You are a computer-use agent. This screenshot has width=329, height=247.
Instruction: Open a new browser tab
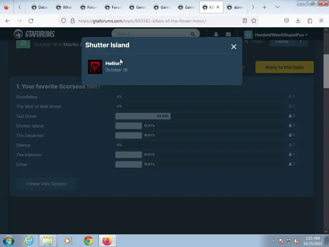pyautogui.click(x=265, y=7)
